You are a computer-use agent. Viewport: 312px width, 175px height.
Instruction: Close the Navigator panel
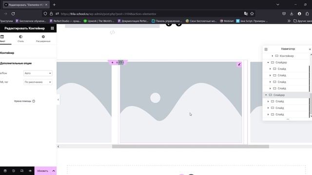pos(310,49)
